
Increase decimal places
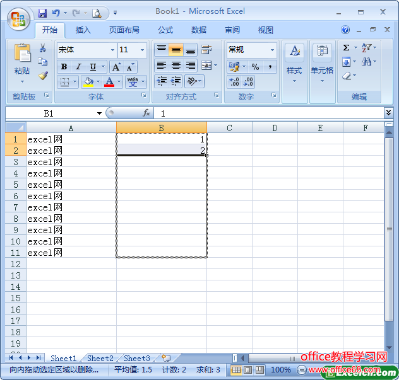click(x=234, y=82)
